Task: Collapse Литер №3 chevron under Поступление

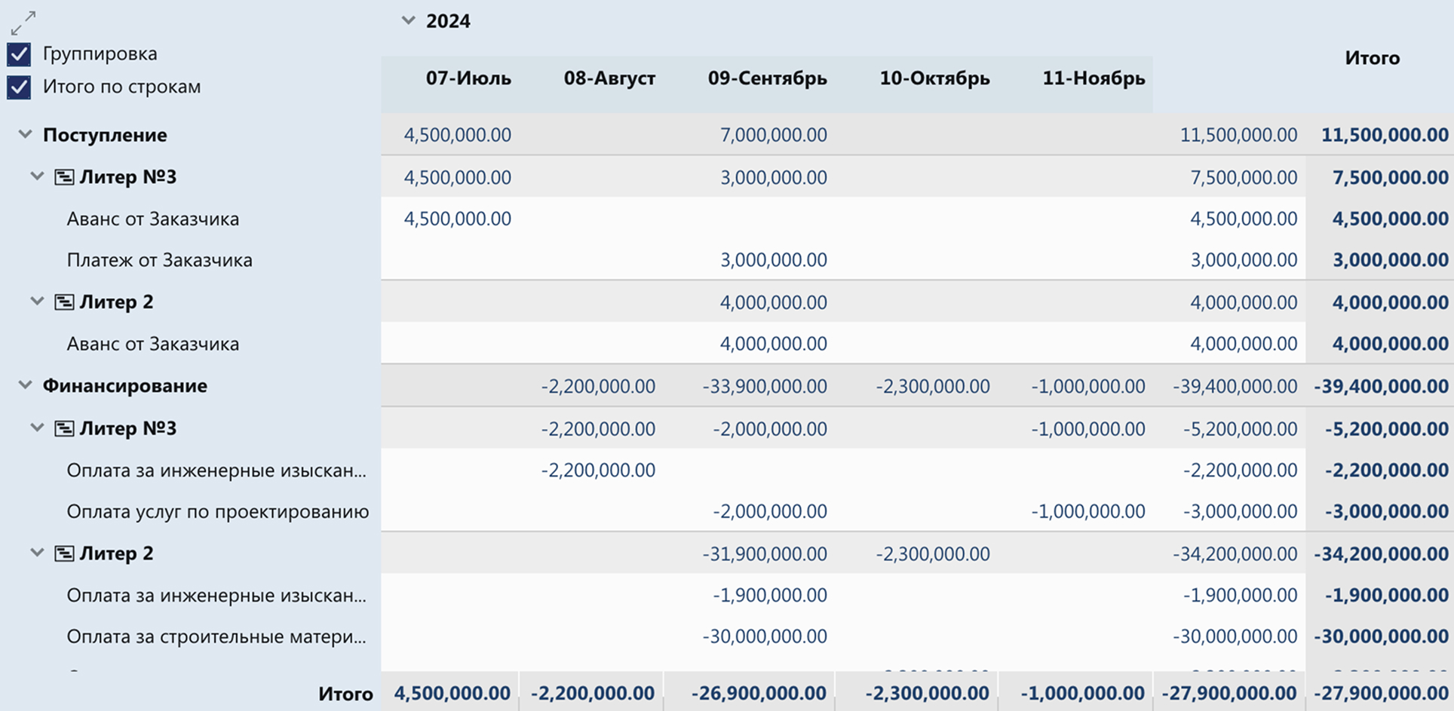Action: (37, 177)
